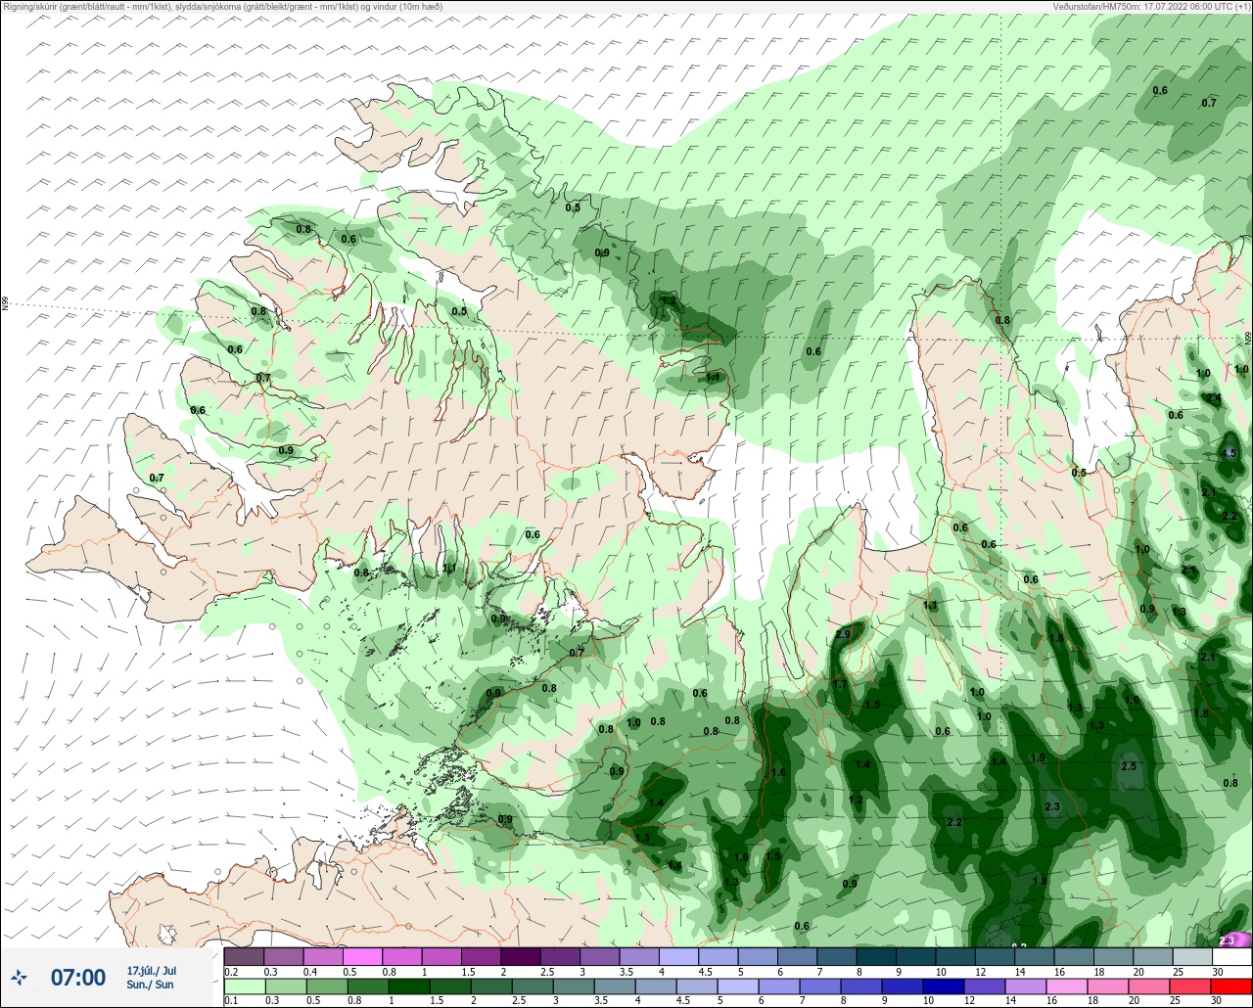Click the 07:00 forecast time label
This screenshot has width=1253, height=1008.
click(77, 977)
